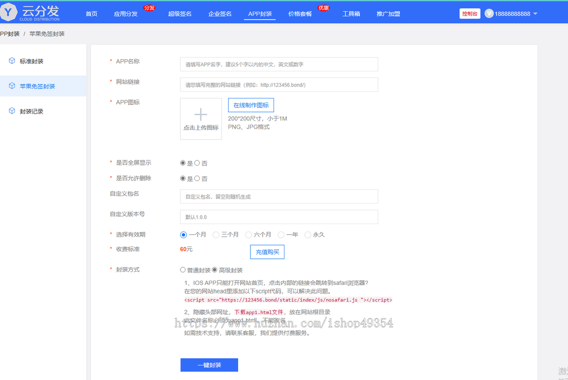Click the 下载app1.html文件 link
568x380 pixels.
[259, 312]
